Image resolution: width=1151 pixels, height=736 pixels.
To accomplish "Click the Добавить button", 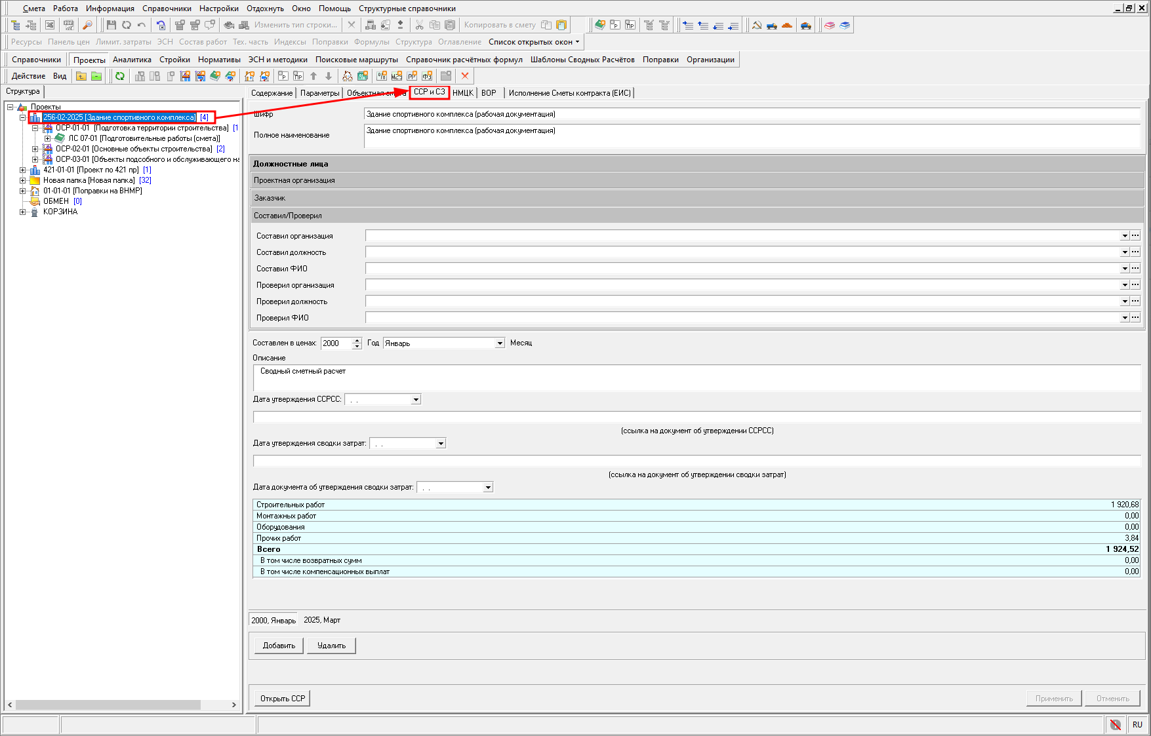I will [279, 646].
